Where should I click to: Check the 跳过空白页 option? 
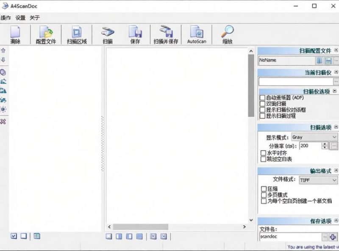click(x=263, y=159)
